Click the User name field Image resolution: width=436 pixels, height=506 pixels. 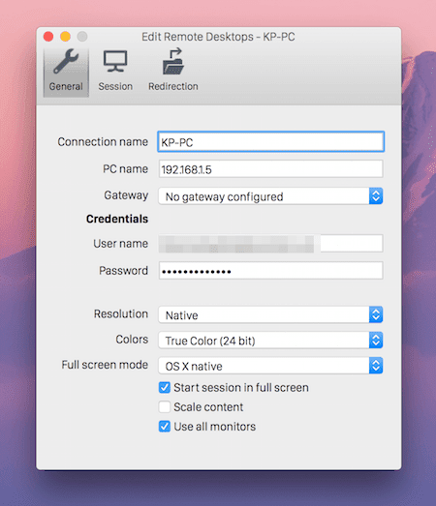point(271,244)
